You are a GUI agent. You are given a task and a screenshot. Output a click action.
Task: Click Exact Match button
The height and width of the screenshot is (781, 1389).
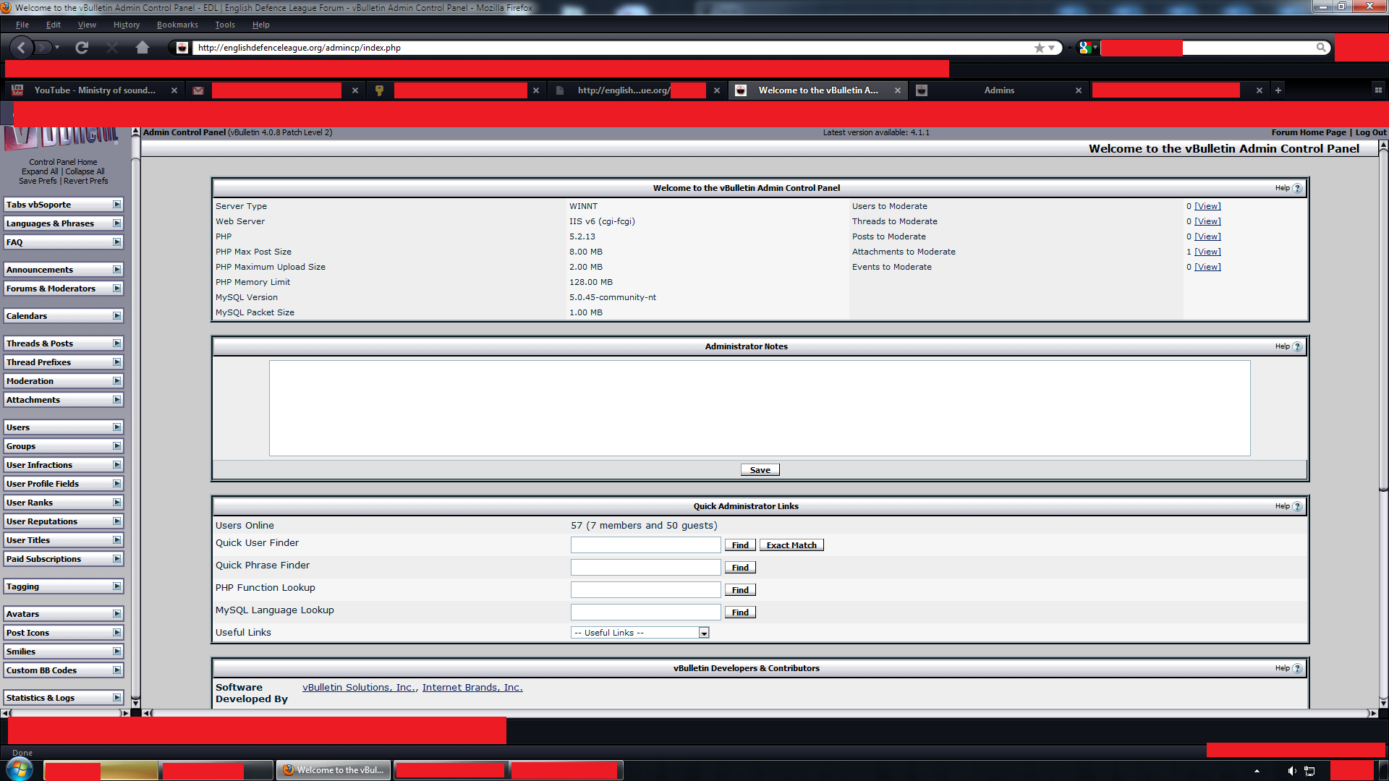(791, 545)
